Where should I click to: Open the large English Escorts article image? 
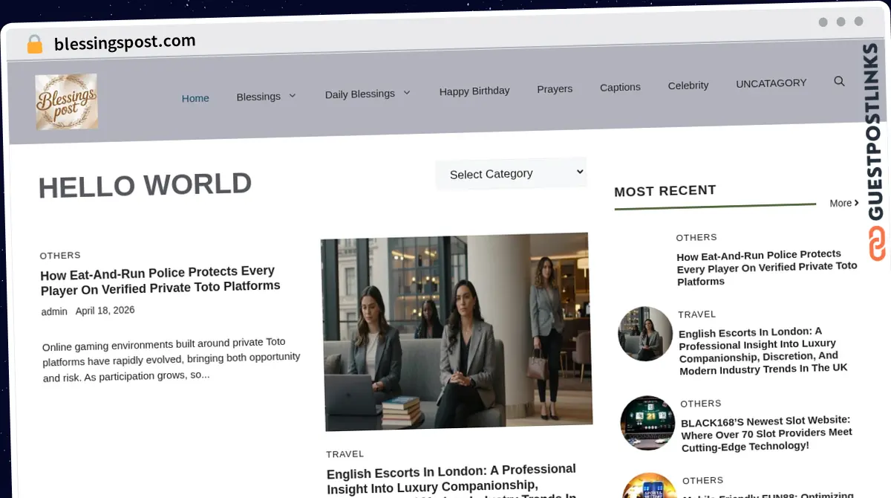457,332
